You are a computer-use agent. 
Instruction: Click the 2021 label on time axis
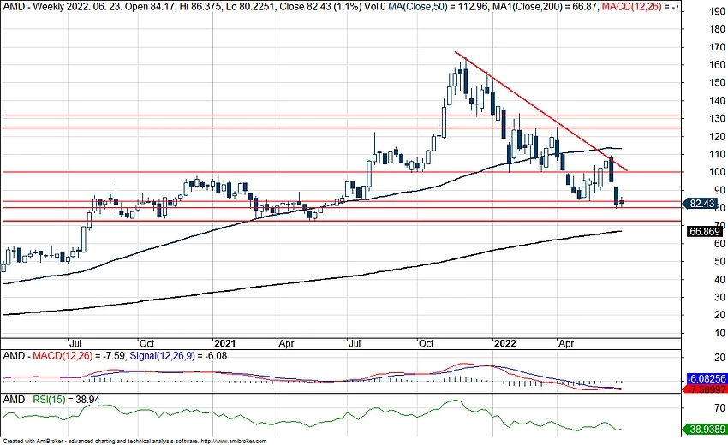point(224,340)
